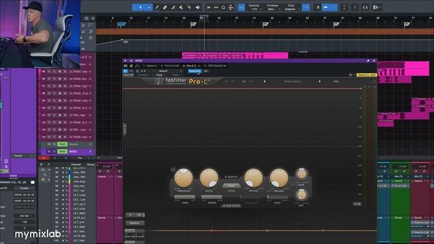The image size is (434, 244).
Task: Toggle the Side Chain section button
Action: point(231,206)
